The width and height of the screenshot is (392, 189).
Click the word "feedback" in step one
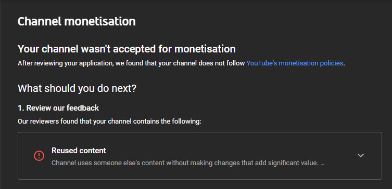[83, 108]
